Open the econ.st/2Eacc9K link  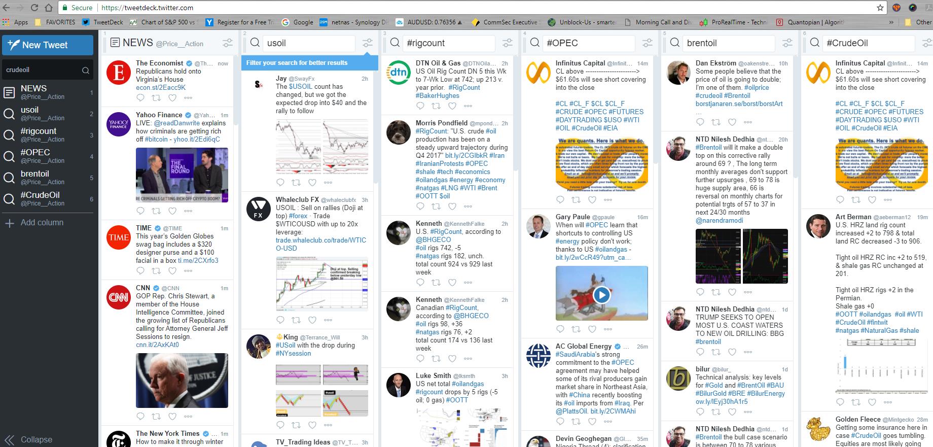pos(161,87)
